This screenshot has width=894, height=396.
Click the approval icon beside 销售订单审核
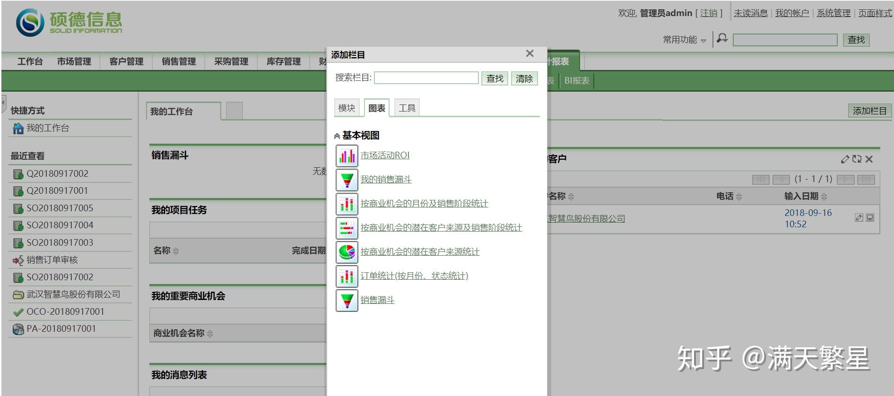pos(18,260)
